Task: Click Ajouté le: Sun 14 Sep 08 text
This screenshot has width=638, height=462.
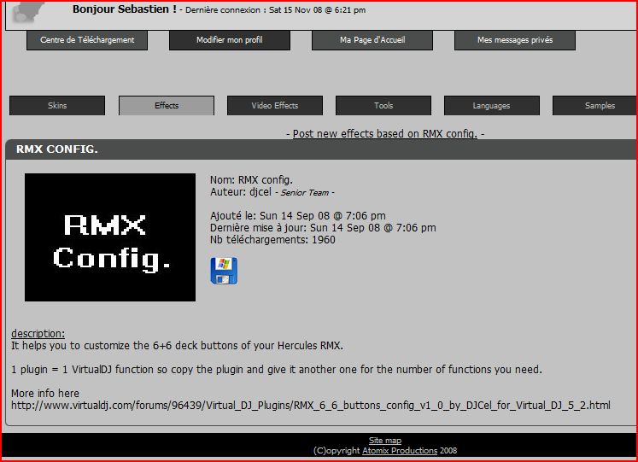Action: point(298,216)
